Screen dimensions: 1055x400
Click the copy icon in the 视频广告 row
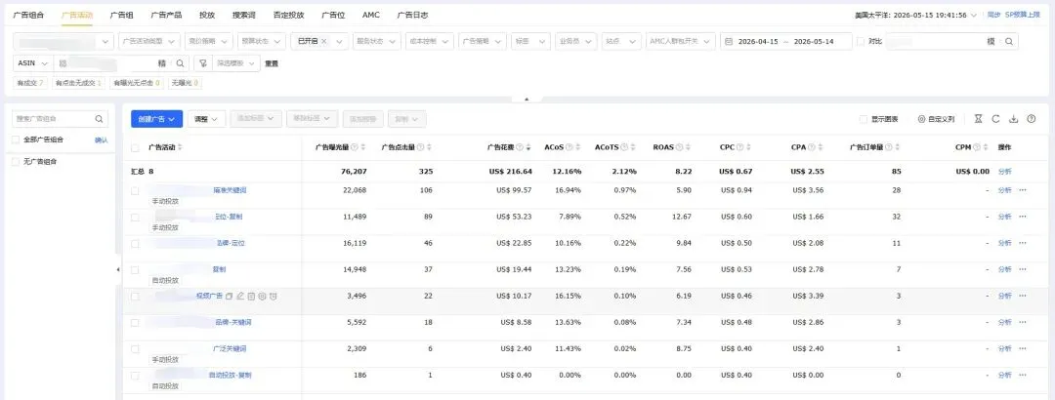230,296
